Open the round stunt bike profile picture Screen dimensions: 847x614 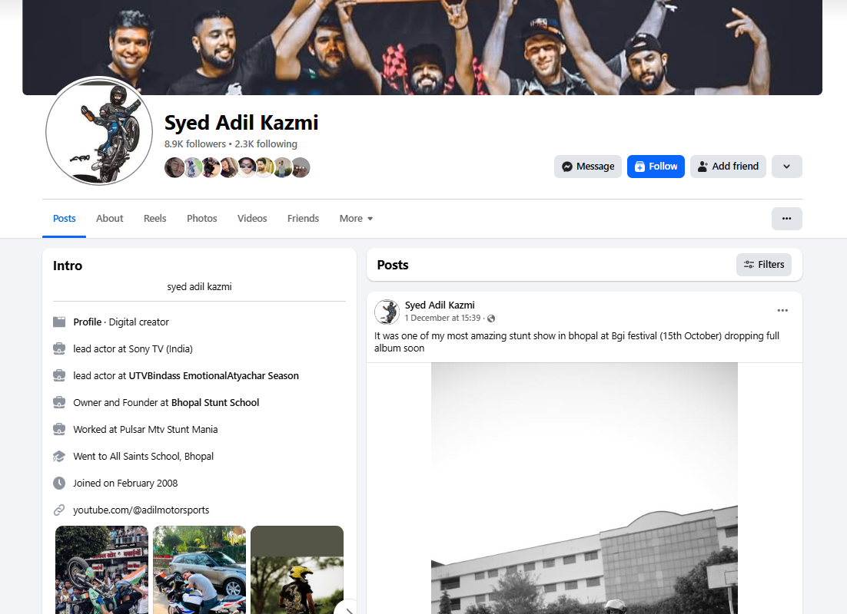click(99, 131)
